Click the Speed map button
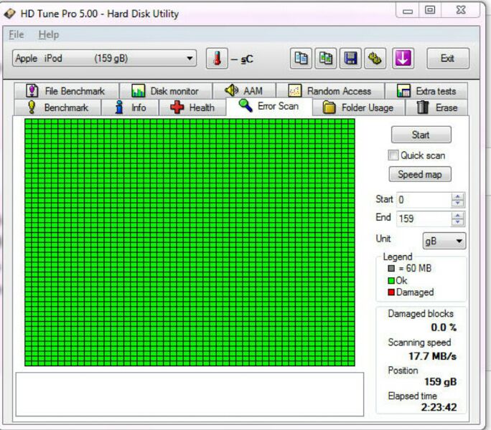This screenshot has width=491, height=430. click(421, 175)
